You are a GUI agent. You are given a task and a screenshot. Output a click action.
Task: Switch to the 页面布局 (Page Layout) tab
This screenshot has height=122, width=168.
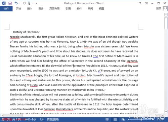pos(54,8)
